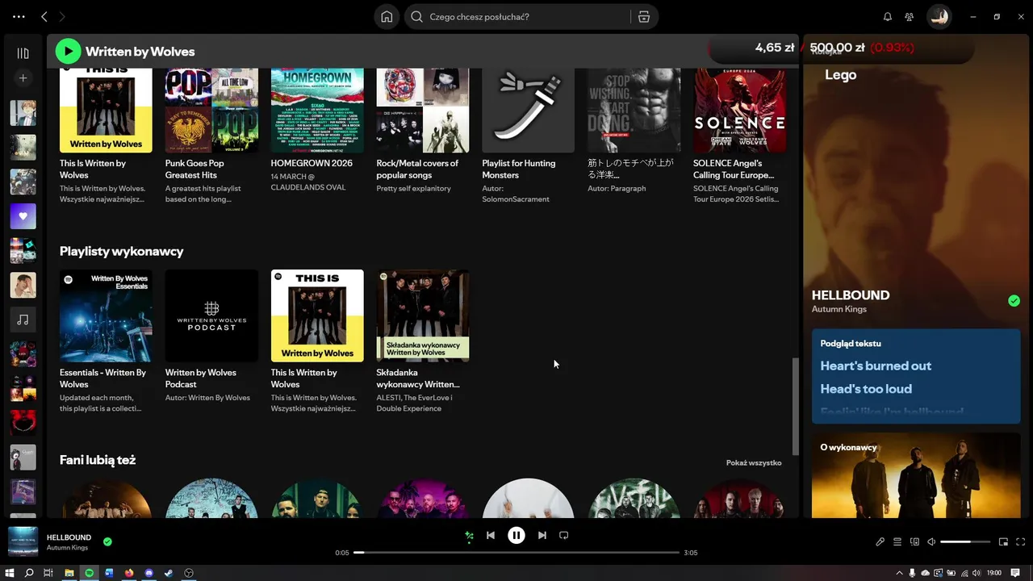The image size is (1033, 581).
Task: Click HELLBOUND title in now playing bar
Action: coord(69,537)
